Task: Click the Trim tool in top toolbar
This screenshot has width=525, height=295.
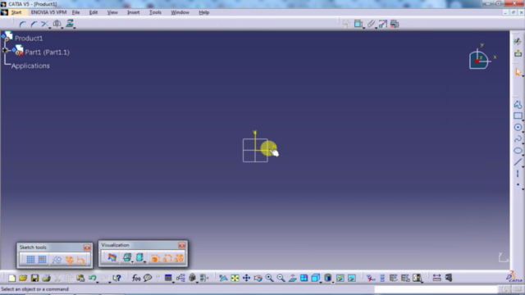Action: pyautogui.click(x=44, y=24)
